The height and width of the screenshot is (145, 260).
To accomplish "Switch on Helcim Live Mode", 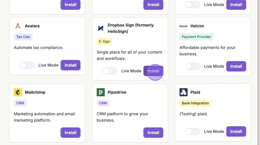I will pos(192,66).
